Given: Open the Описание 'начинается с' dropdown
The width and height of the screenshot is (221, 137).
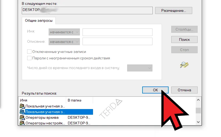Looking at the screenshot, I should coord(64,42).
